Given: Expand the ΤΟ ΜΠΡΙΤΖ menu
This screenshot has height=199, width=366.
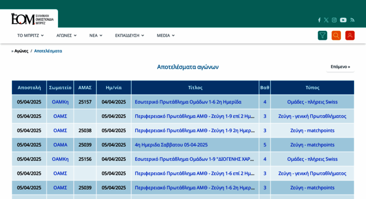Looking at the screenshot, I should (x=30, y=35).
